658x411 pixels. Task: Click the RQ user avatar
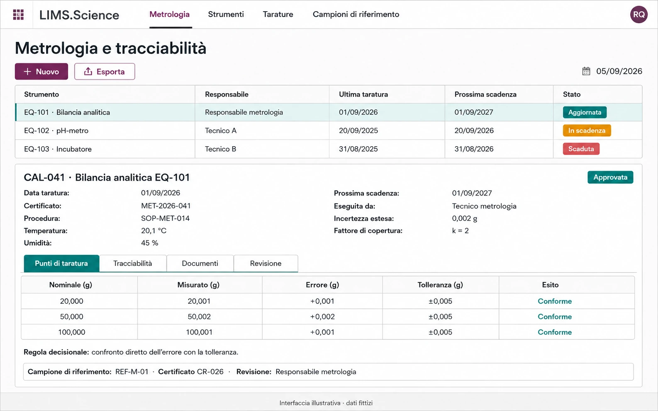pos(639,15)
